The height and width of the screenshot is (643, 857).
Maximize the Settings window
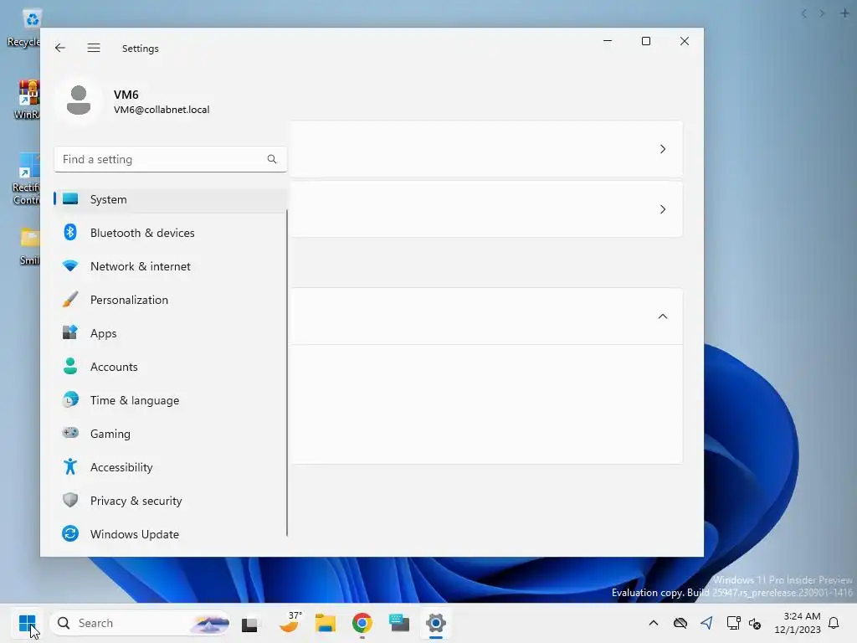(645, 41)
